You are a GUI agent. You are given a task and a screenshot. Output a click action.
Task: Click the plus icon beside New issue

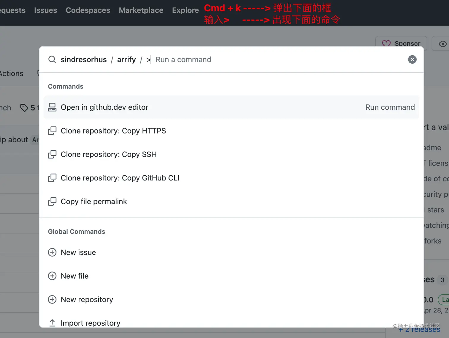52,252
